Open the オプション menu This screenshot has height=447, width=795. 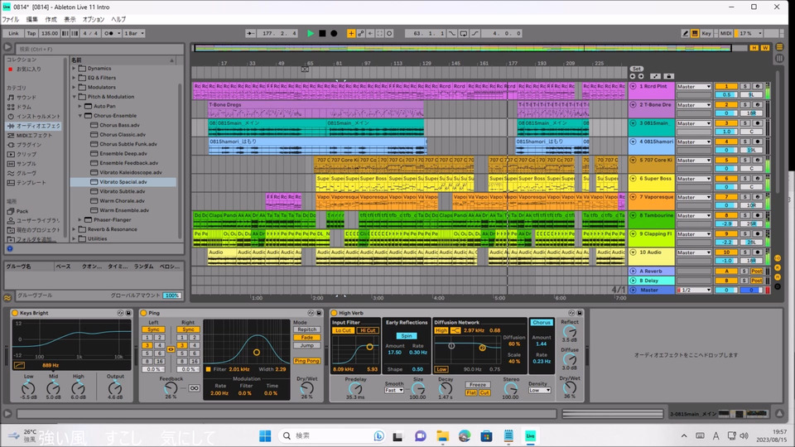(94, 18)
